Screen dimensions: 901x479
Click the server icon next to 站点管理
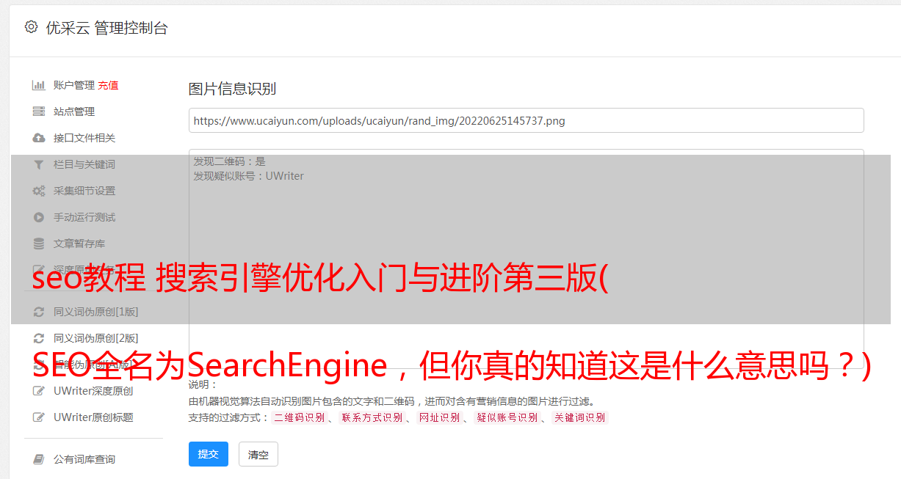pyautogui.click(x=39, y=111)
